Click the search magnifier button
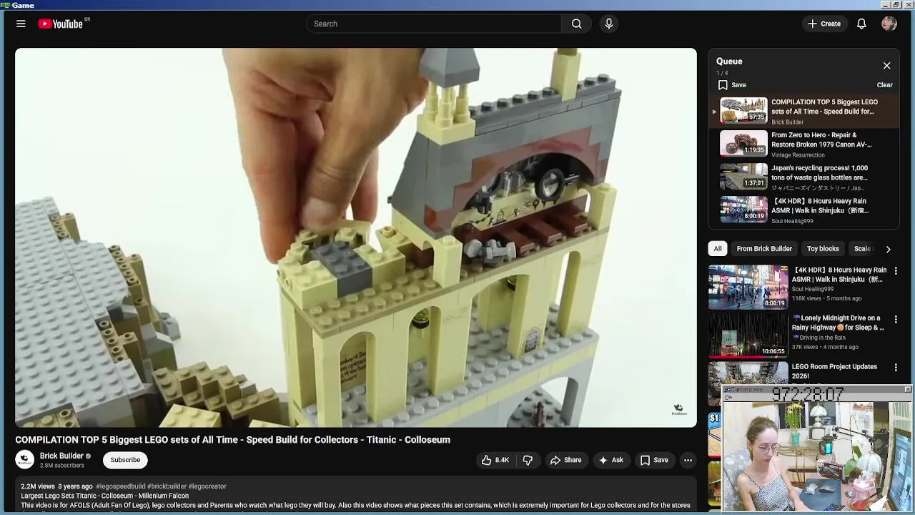Viewport: 915px width, 515px height. coord(576,24)
